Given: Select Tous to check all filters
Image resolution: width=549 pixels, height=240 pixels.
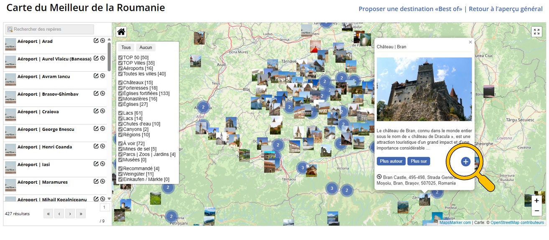Looking at the screenshot, I should click(x=126, y=47).
